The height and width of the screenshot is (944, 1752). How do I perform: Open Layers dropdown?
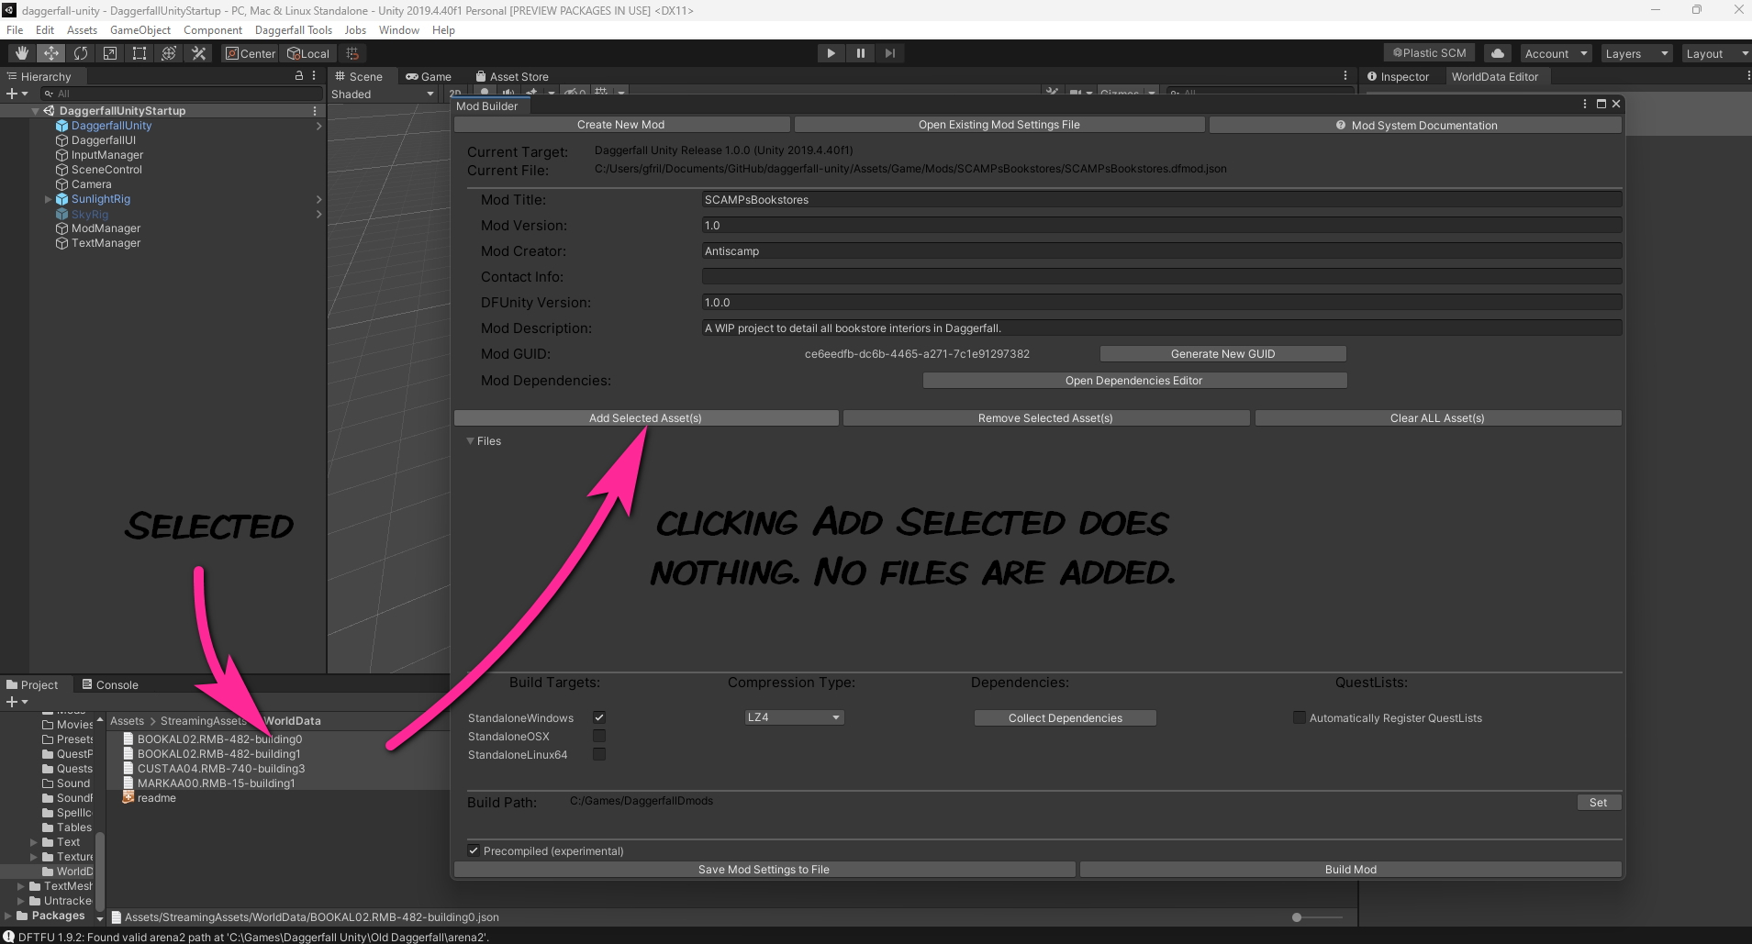(x=1635, y=53)
